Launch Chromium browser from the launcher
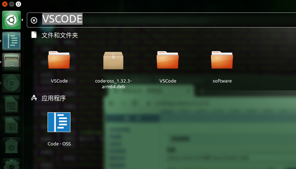 click(11, 83)
